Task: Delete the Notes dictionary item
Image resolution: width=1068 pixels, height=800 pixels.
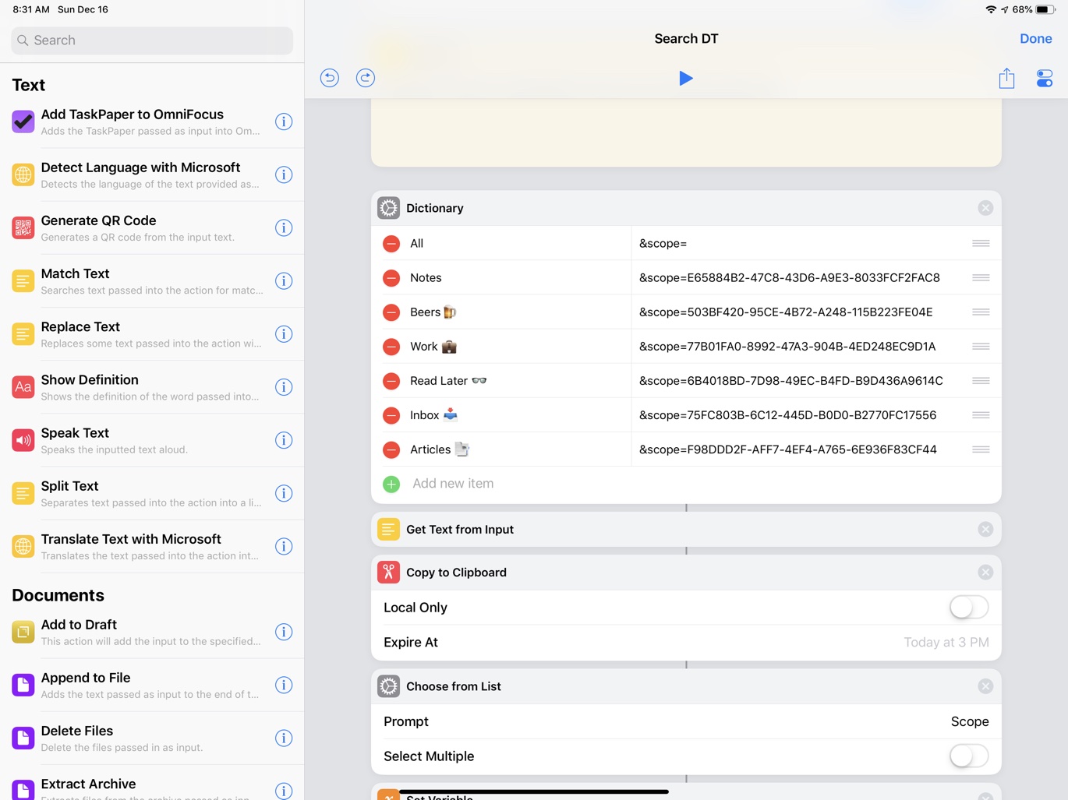Action: tap(391, 278)
